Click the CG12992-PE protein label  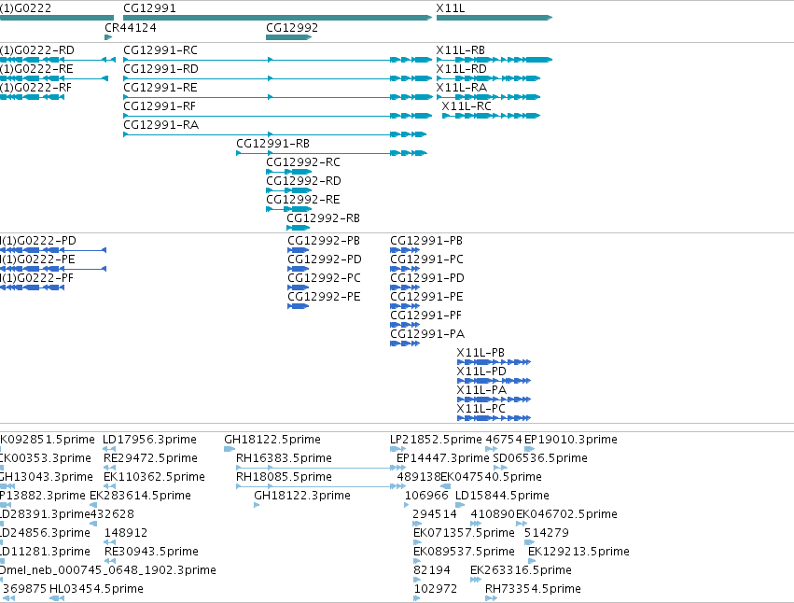(324, 297)
